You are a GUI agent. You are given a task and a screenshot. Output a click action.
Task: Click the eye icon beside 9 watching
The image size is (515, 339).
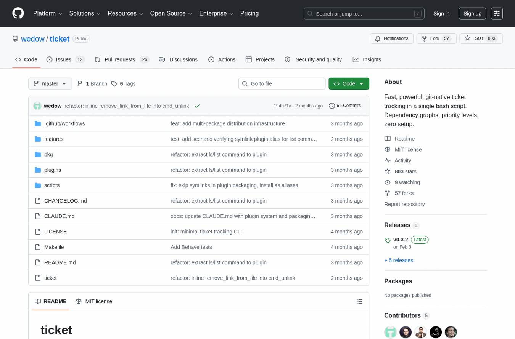(x=388, y=182)
